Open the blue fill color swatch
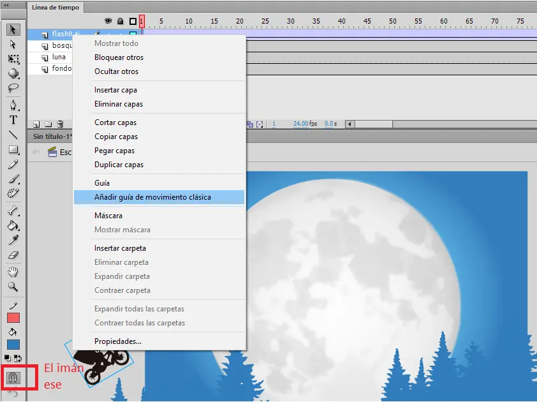 (x=13, y=345)
